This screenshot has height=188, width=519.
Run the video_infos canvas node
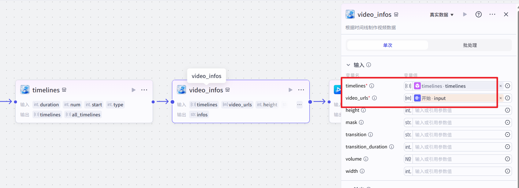click(x=290, y=90)
